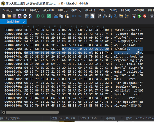
Task: Open the 格式(T) menu
Action: (x=90, y=10)
